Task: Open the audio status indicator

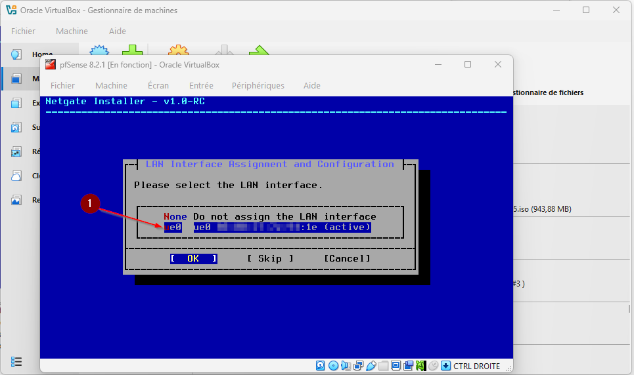Action: pyautogui.click(x=346, y=366)
